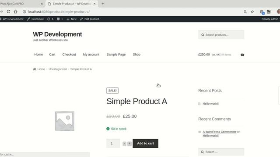Open the Shop navigation link
The height and width of the screenshot is (157, 280).
pyautogui.click(x=136, y=55)
